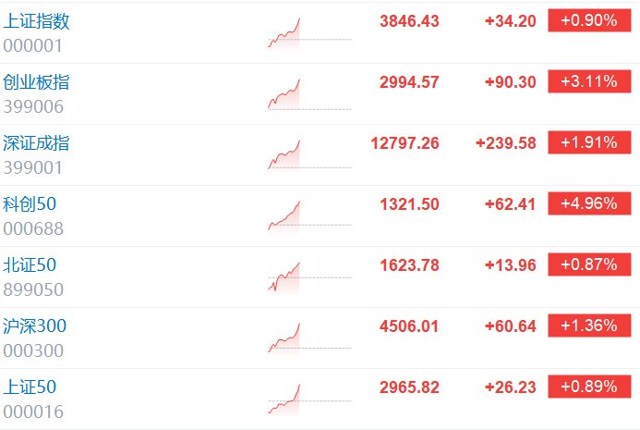Click the +3.11% red change badge
This screenshot has width=640, height=430.
point(589,81)
